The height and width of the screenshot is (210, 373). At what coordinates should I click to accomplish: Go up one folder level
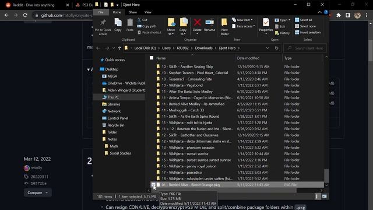(x=119, y=48)
